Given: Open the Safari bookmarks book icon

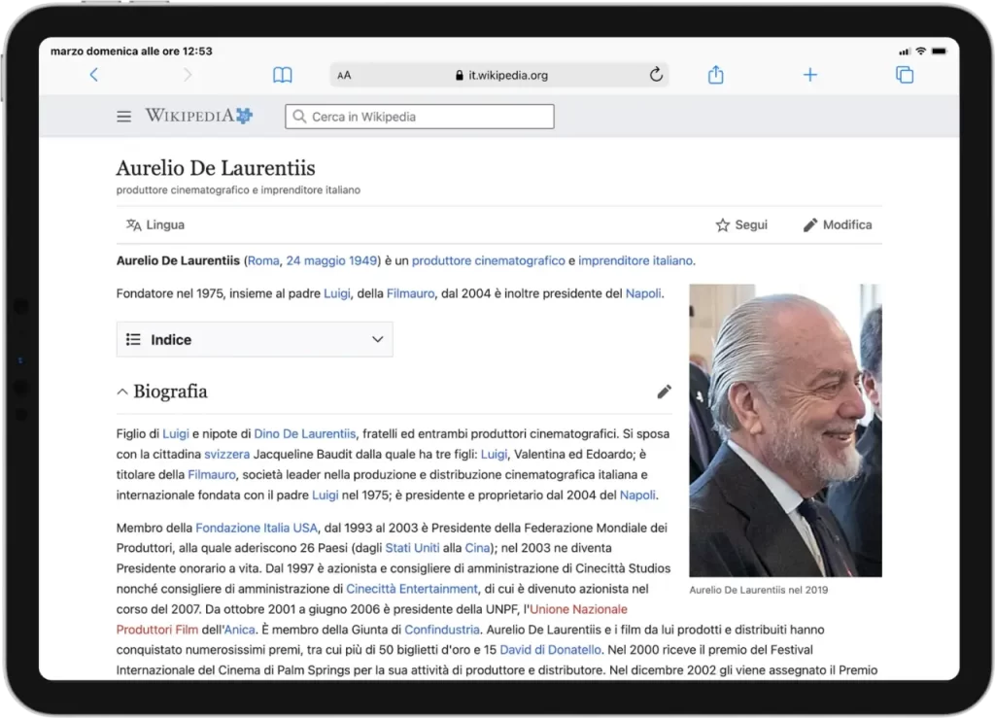Looking at the screenshot, I should (x=282, y=75).
